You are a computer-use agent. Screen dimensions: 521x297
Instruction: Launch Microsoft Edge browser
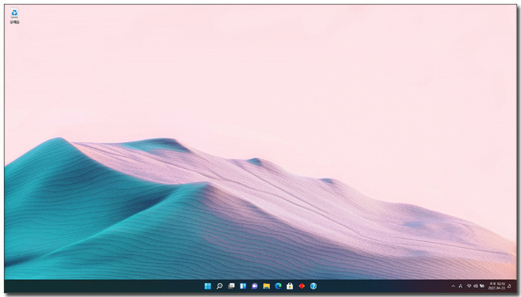point(278,286)
